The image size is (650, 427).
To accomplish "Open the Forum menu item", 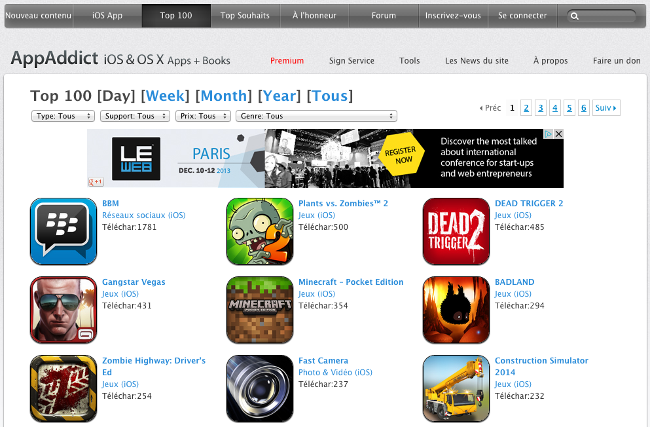I will [384, 16].
